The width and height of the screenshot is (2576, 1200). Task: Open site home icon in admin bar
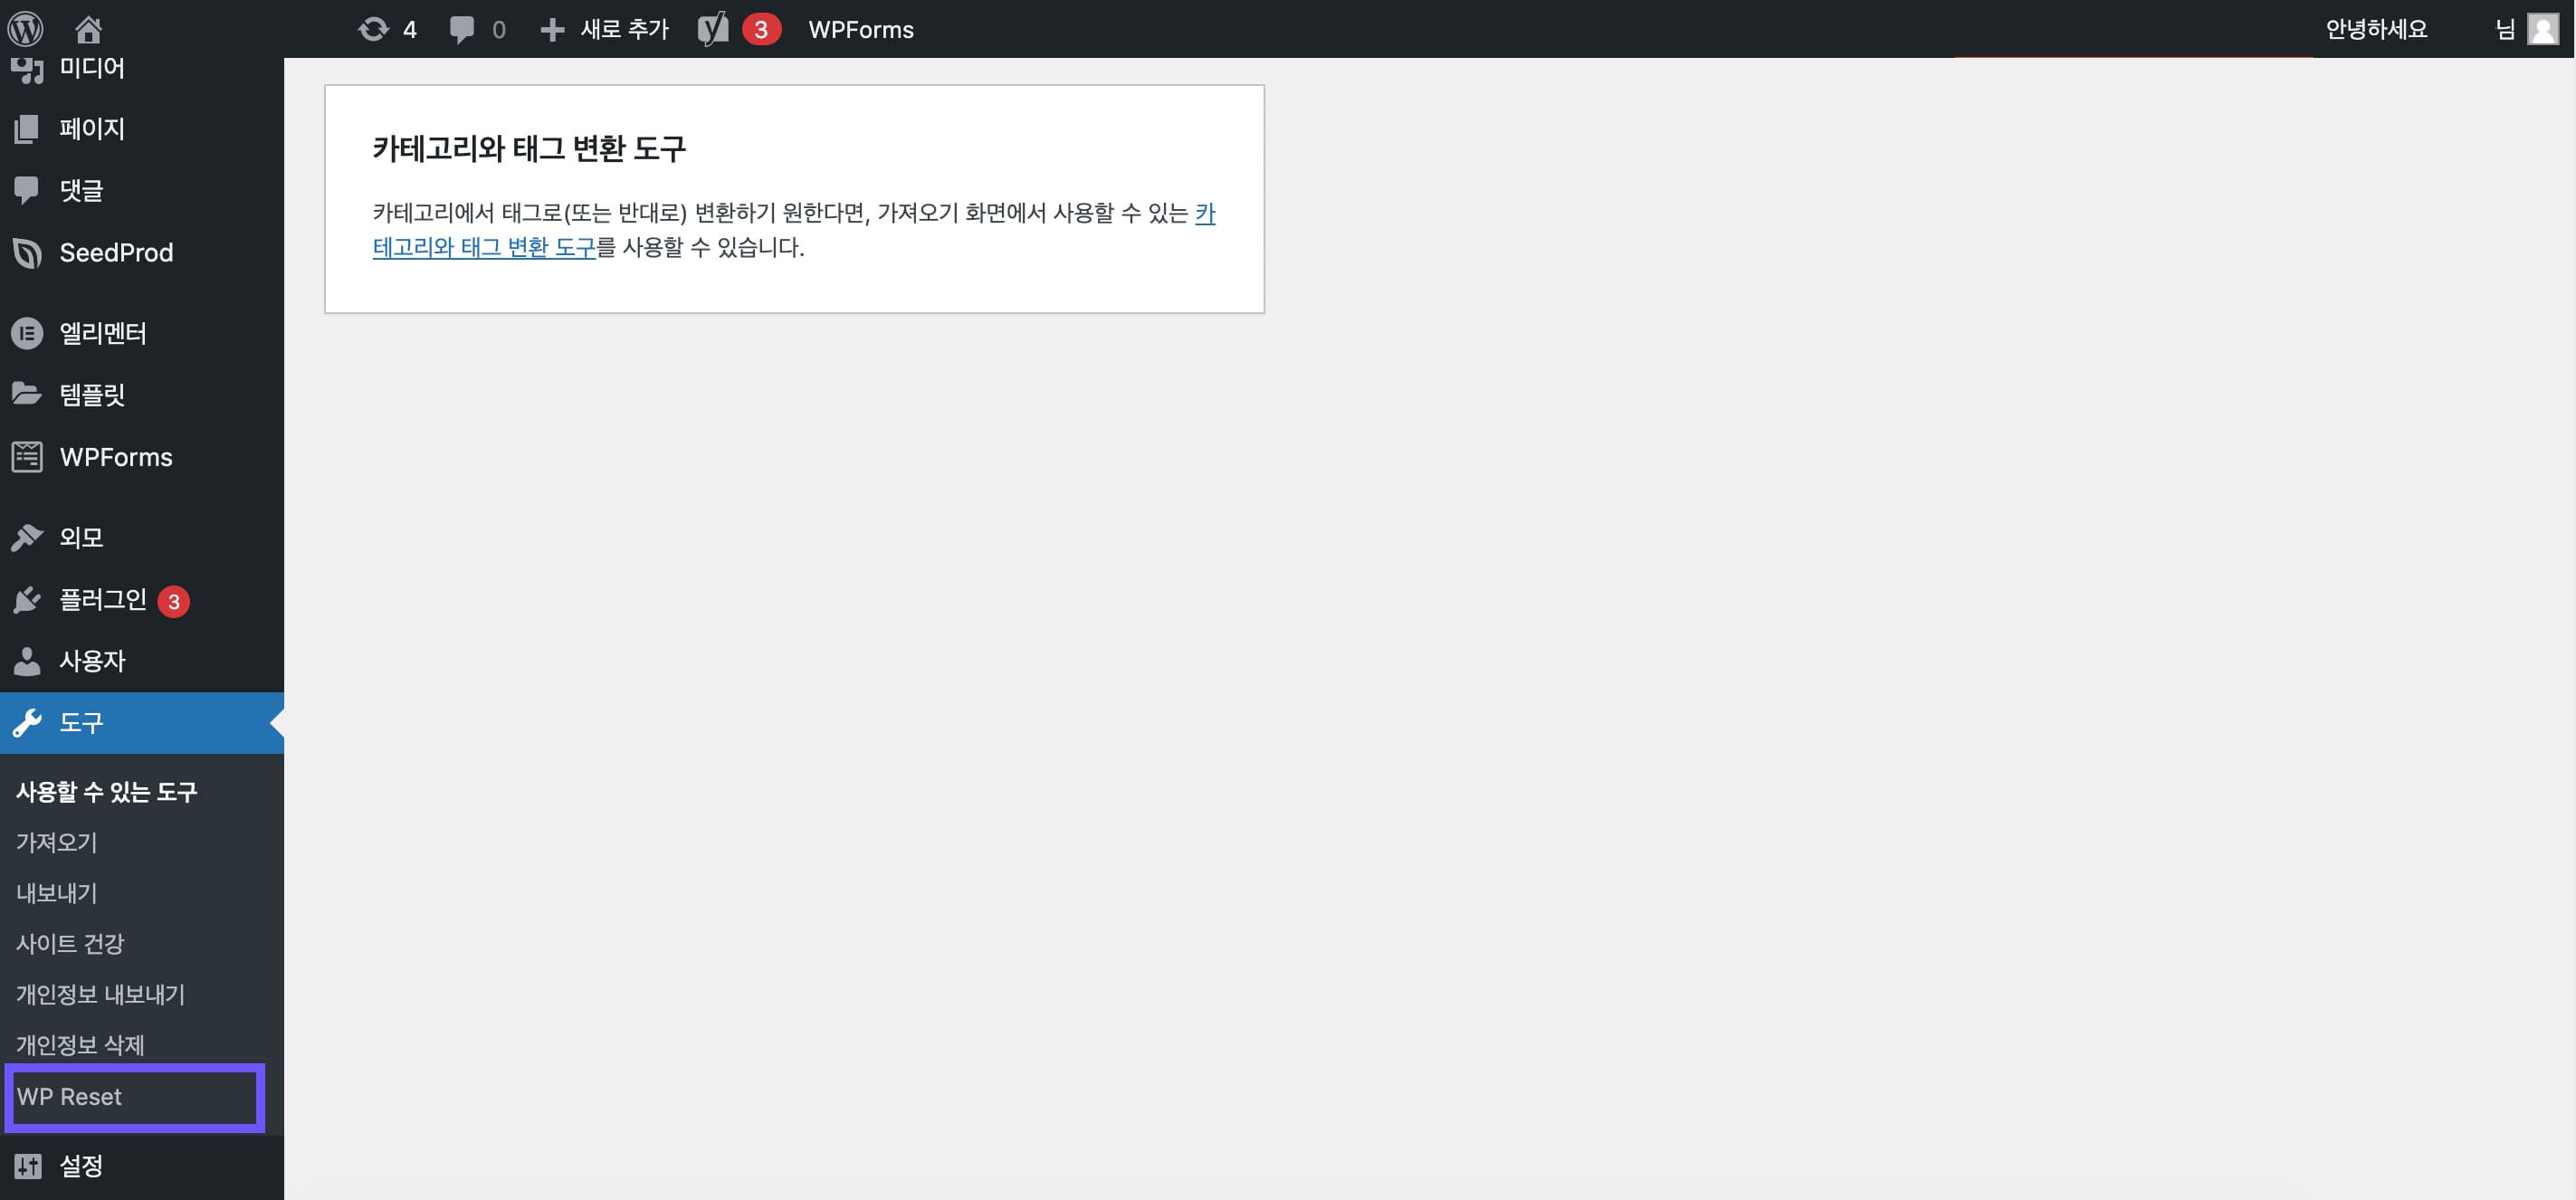pyautogui.click(x=88, y=29)
